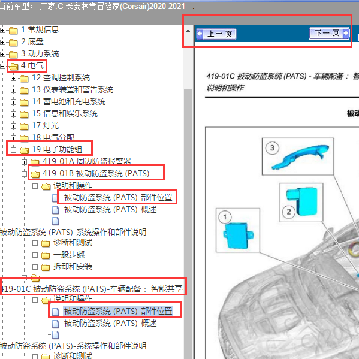Viewport: 359px width, 359px height.
Task: Click the 拆卸和安装 folder icon
Action: pyautogui.click(x=46, y=267)
